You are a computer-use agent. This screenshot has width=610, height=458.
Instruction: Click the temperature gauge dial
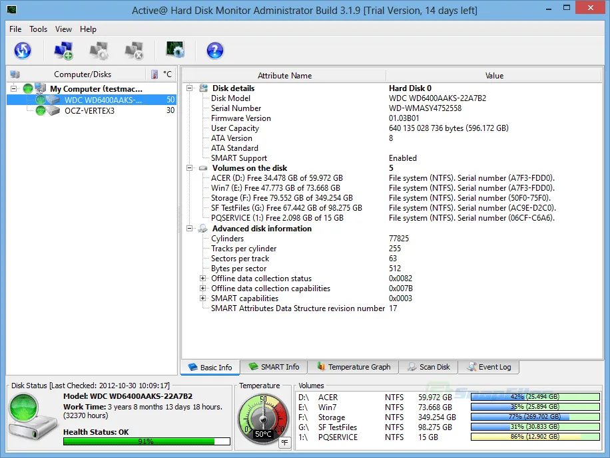pos(263,419)
